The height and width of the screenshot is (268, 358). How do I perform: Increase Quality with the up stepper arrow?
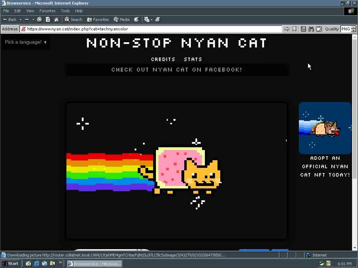[x=354, y=27]
